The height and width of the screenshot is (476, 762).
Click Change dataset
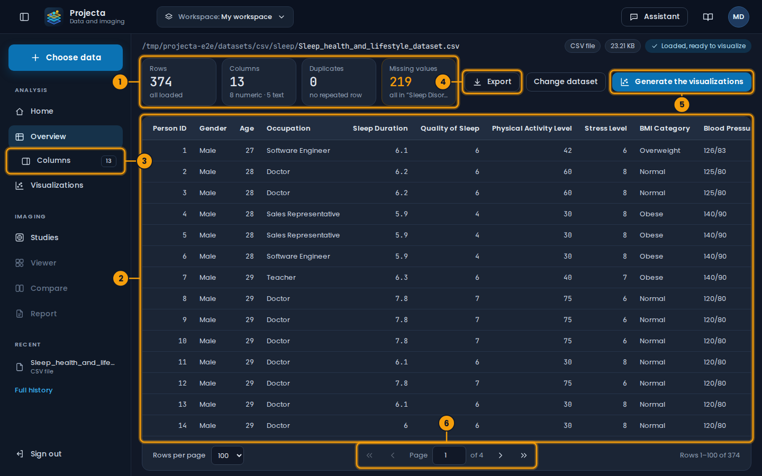click(566, 82)
